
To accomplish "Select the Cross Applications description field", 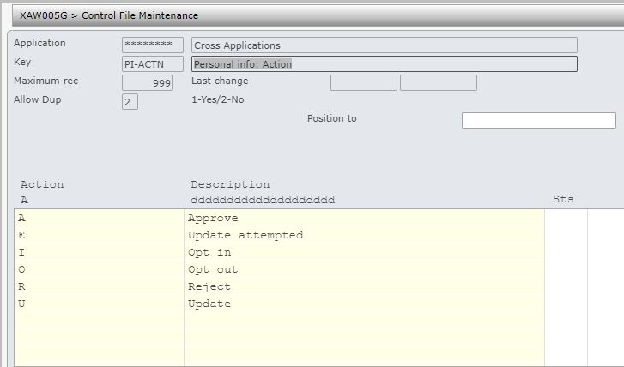I will [384, 45].
